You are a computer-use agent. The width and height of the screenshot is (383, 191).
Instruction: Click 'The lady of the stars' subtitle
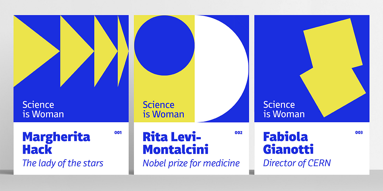[63, 163]
